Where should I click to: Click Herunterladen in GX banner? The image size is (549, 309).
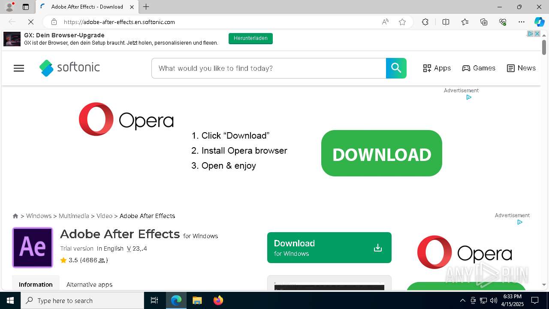pyautogui.click(x=250, y=38)
